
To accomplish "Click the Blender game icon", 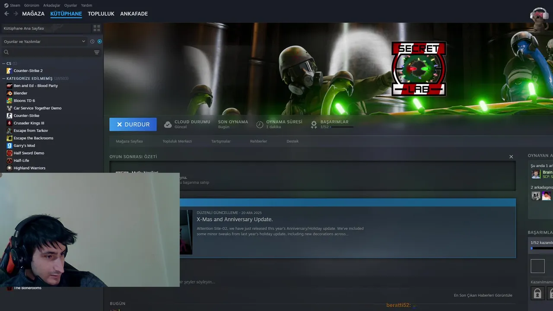I will pyautogui.click(x=10, y=93).
